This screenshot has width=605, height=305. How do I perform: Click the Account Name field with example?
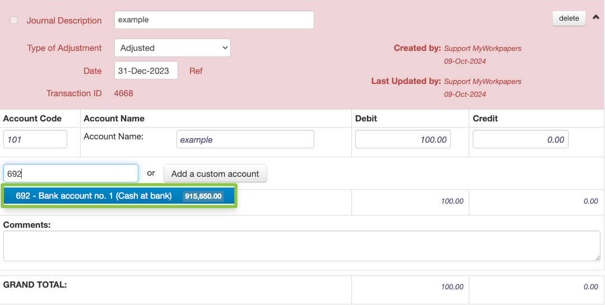(x=245, y=139)
